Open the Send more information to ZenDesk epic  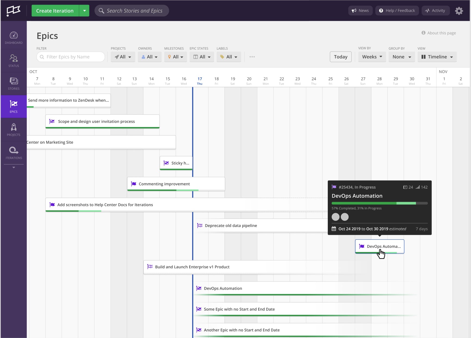(68, 100)
